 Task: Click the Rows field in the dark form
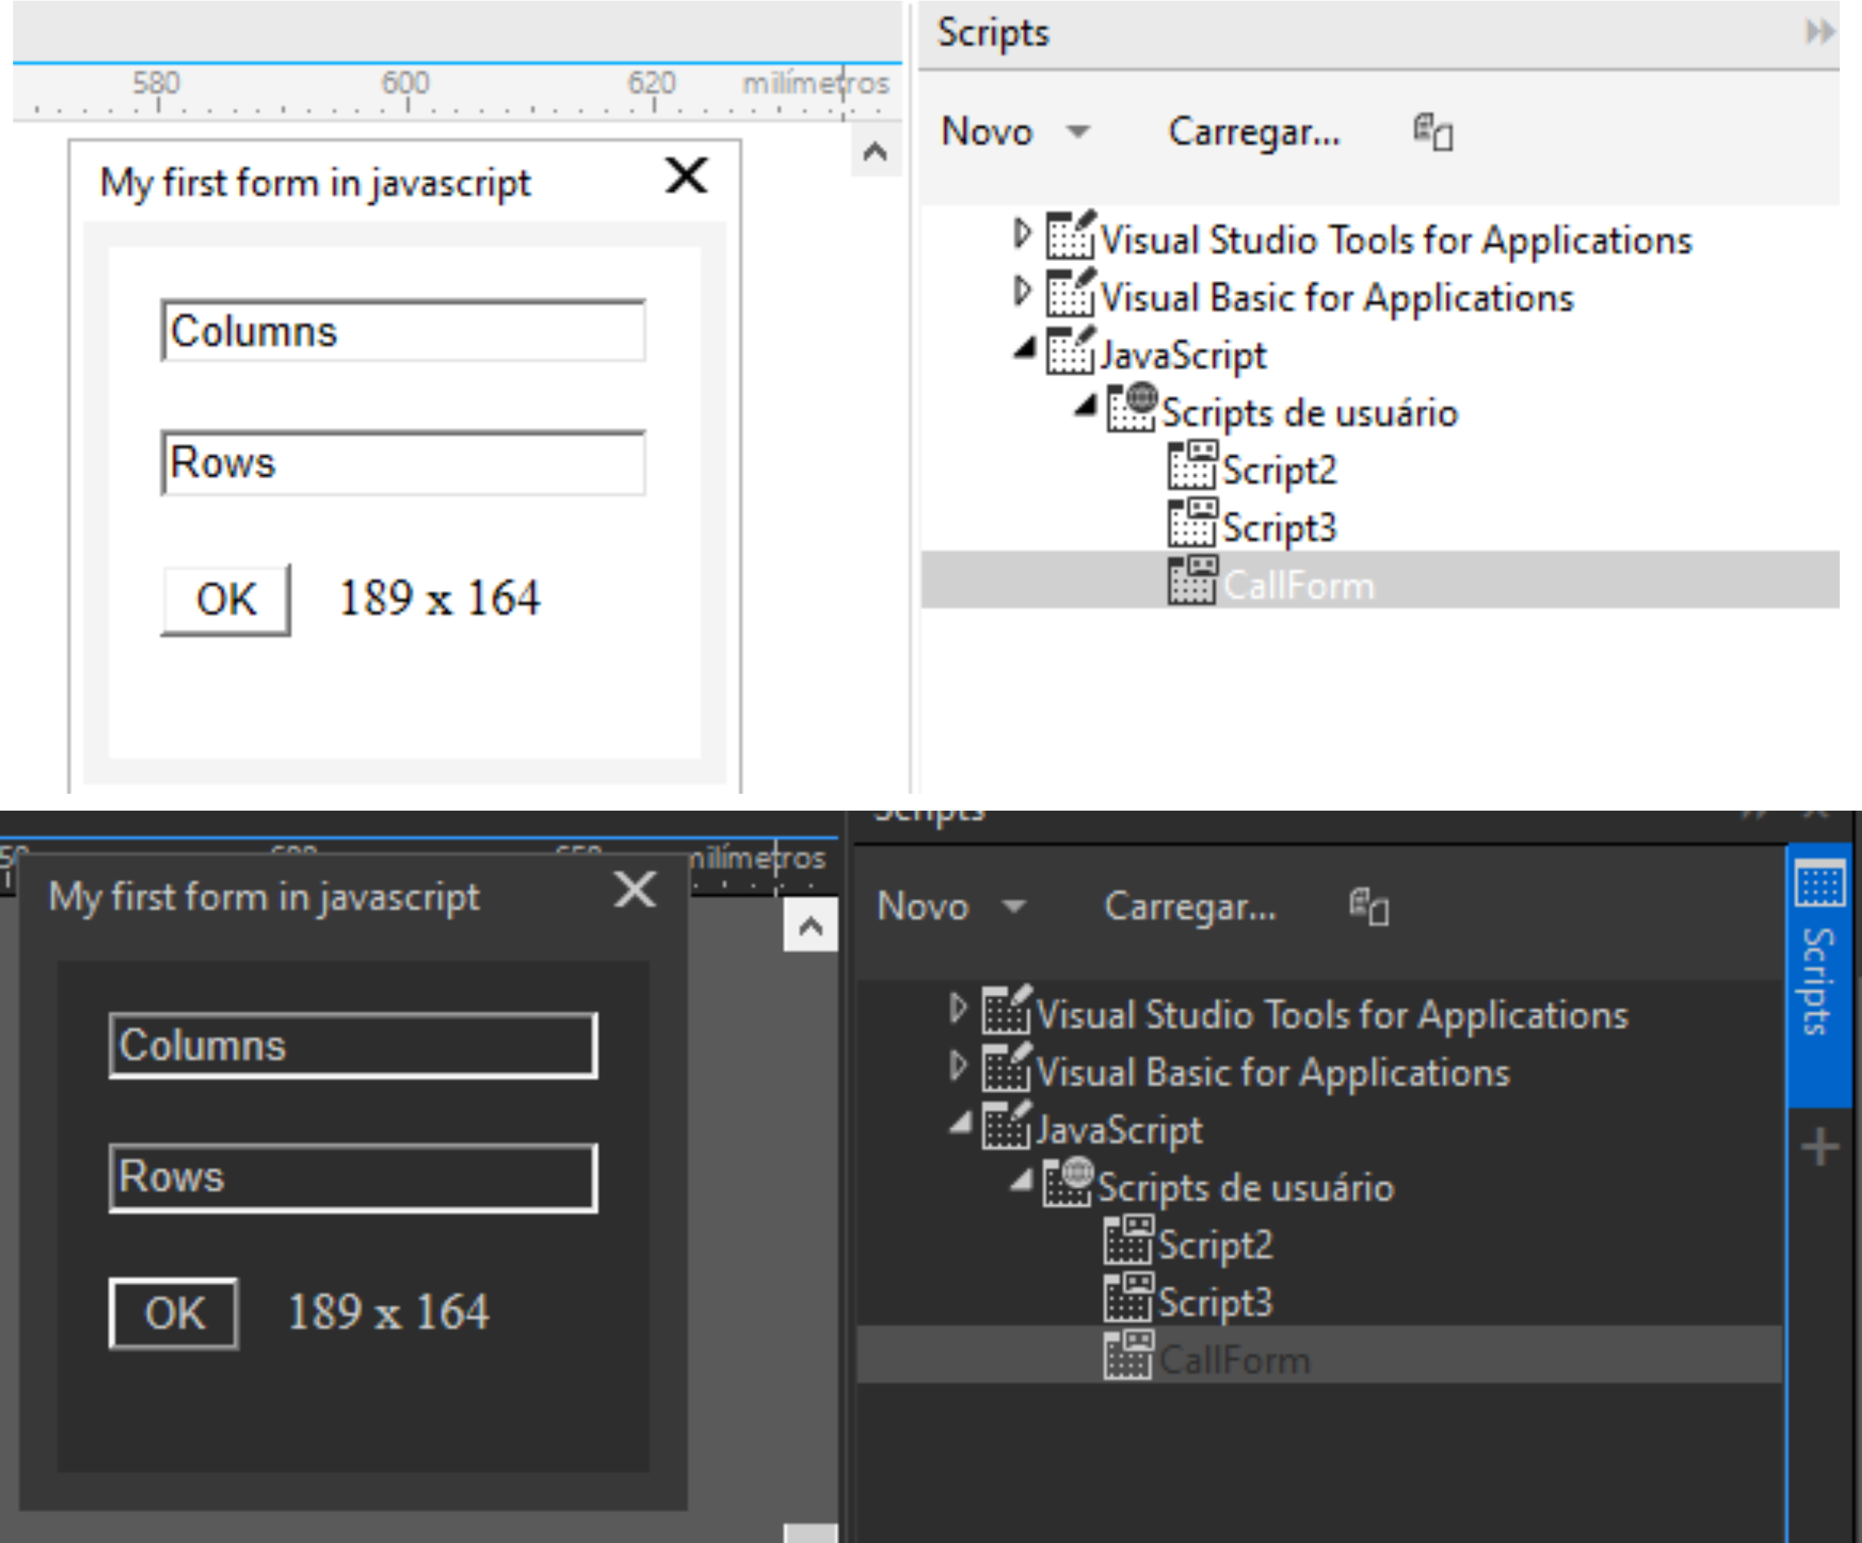[353, 1177]
